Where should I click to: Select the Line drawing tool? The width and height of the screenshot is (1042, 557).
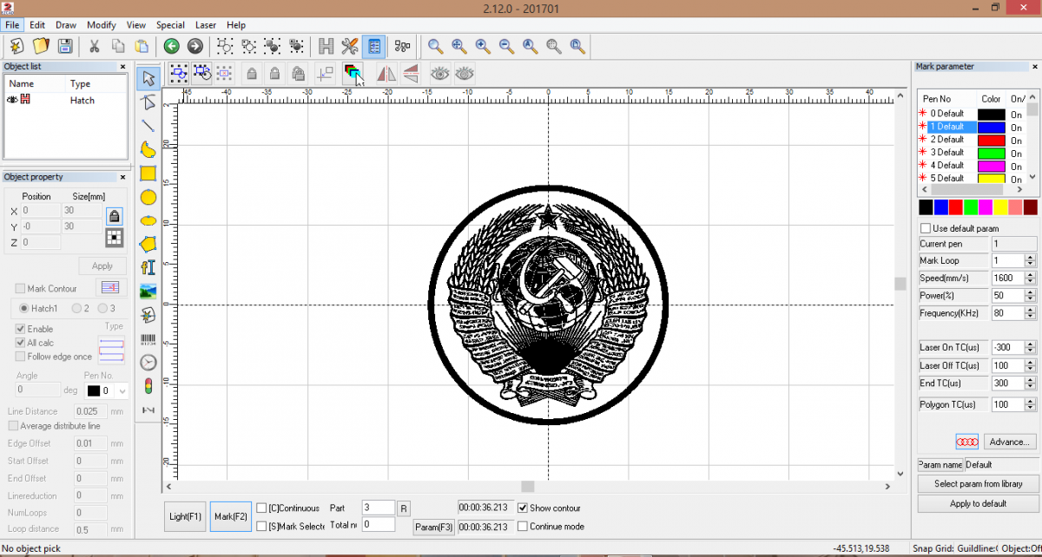[x=148, y=126]
